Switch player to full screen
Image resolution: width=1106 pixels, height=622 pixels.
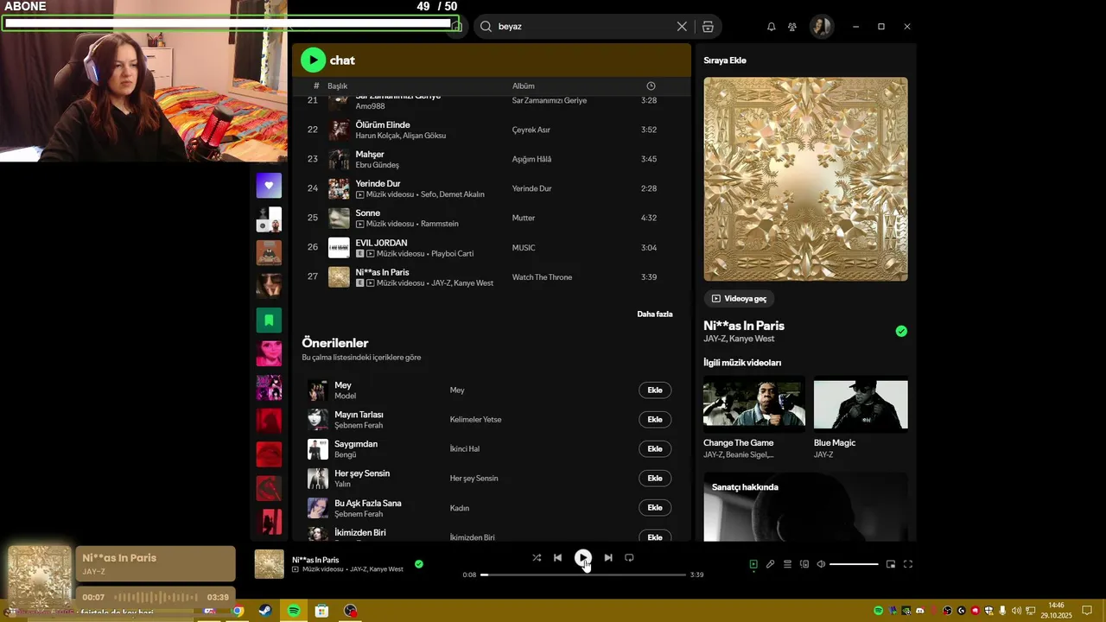click(x=908, y=564)
